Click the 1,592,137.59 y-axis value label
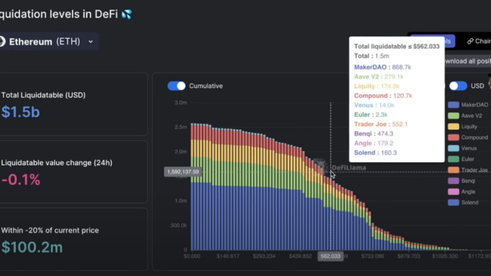The height and width of the screenshot is (276, 491). tap(183, 172)
